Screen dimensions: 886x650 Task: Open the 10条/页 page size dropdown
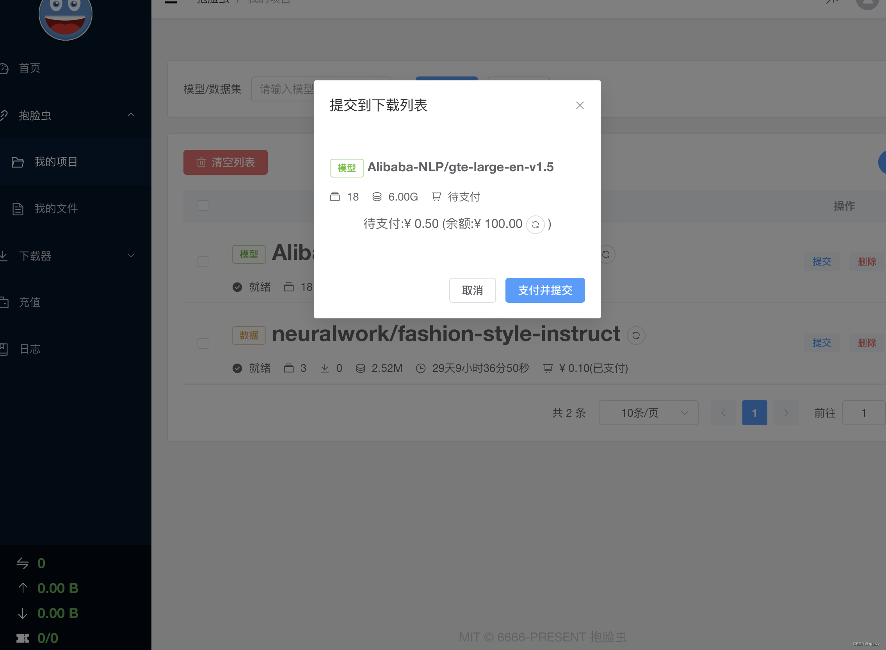point(648,413)
